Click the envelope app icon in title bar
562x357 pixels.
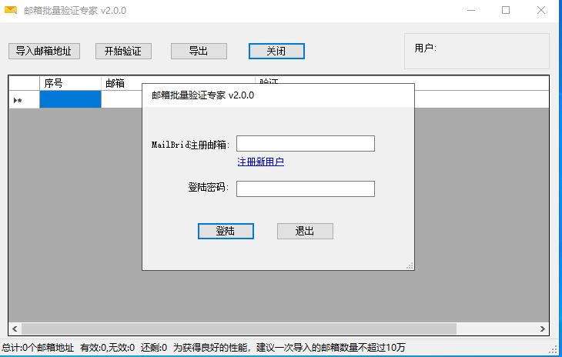pyautogui.click(x=11, y=10)
